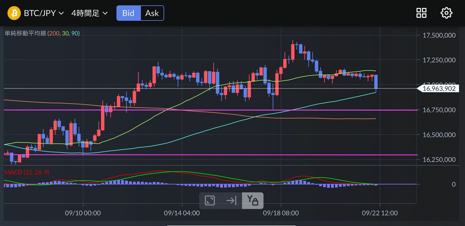
Task: Open the chart layout grid icon
Action: tap(421, 13)
